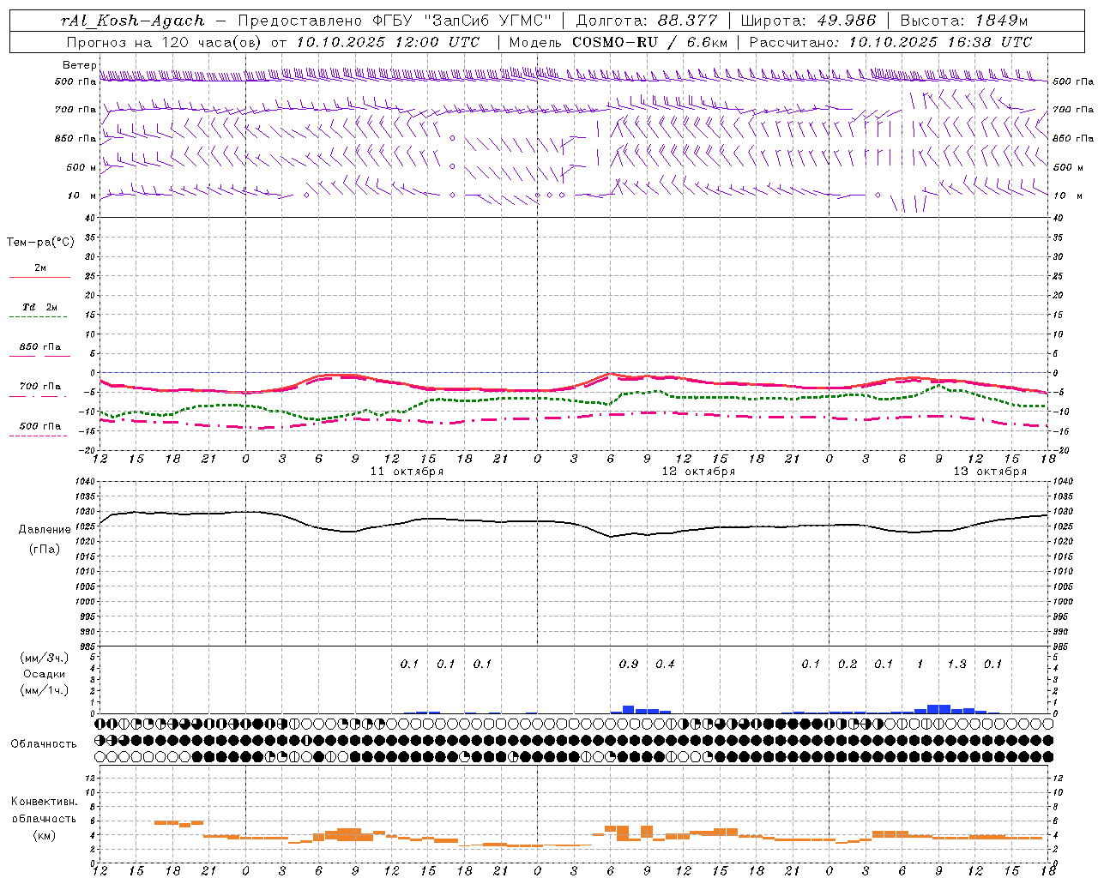This screenshot has height=878, width=1098.
Task: Select the forecast start time 10.10.2025 12:00 UTC
Action: [388, 42]
